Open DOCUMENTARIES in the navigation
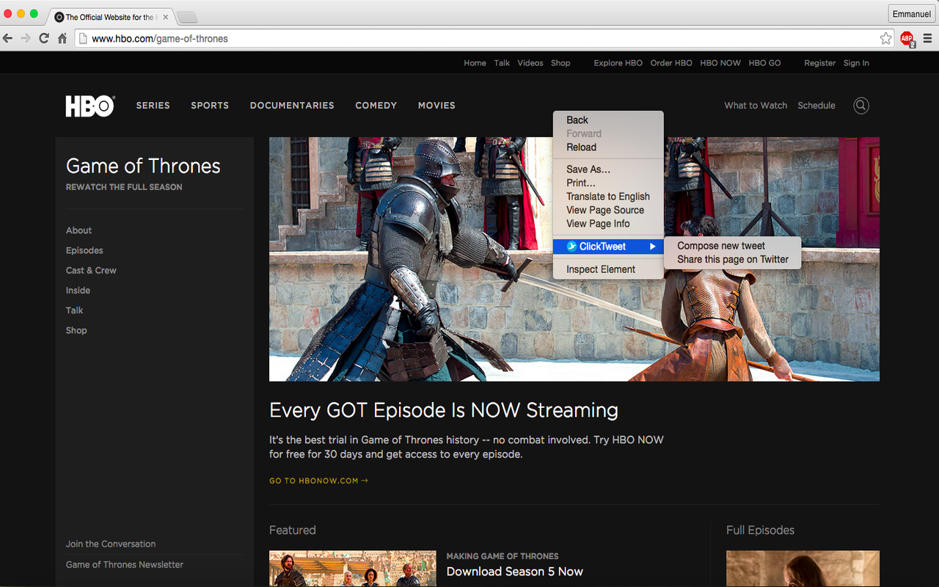939x587 pixels. point(292,106)
